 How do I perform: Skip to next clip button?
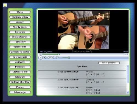(52, 58)
